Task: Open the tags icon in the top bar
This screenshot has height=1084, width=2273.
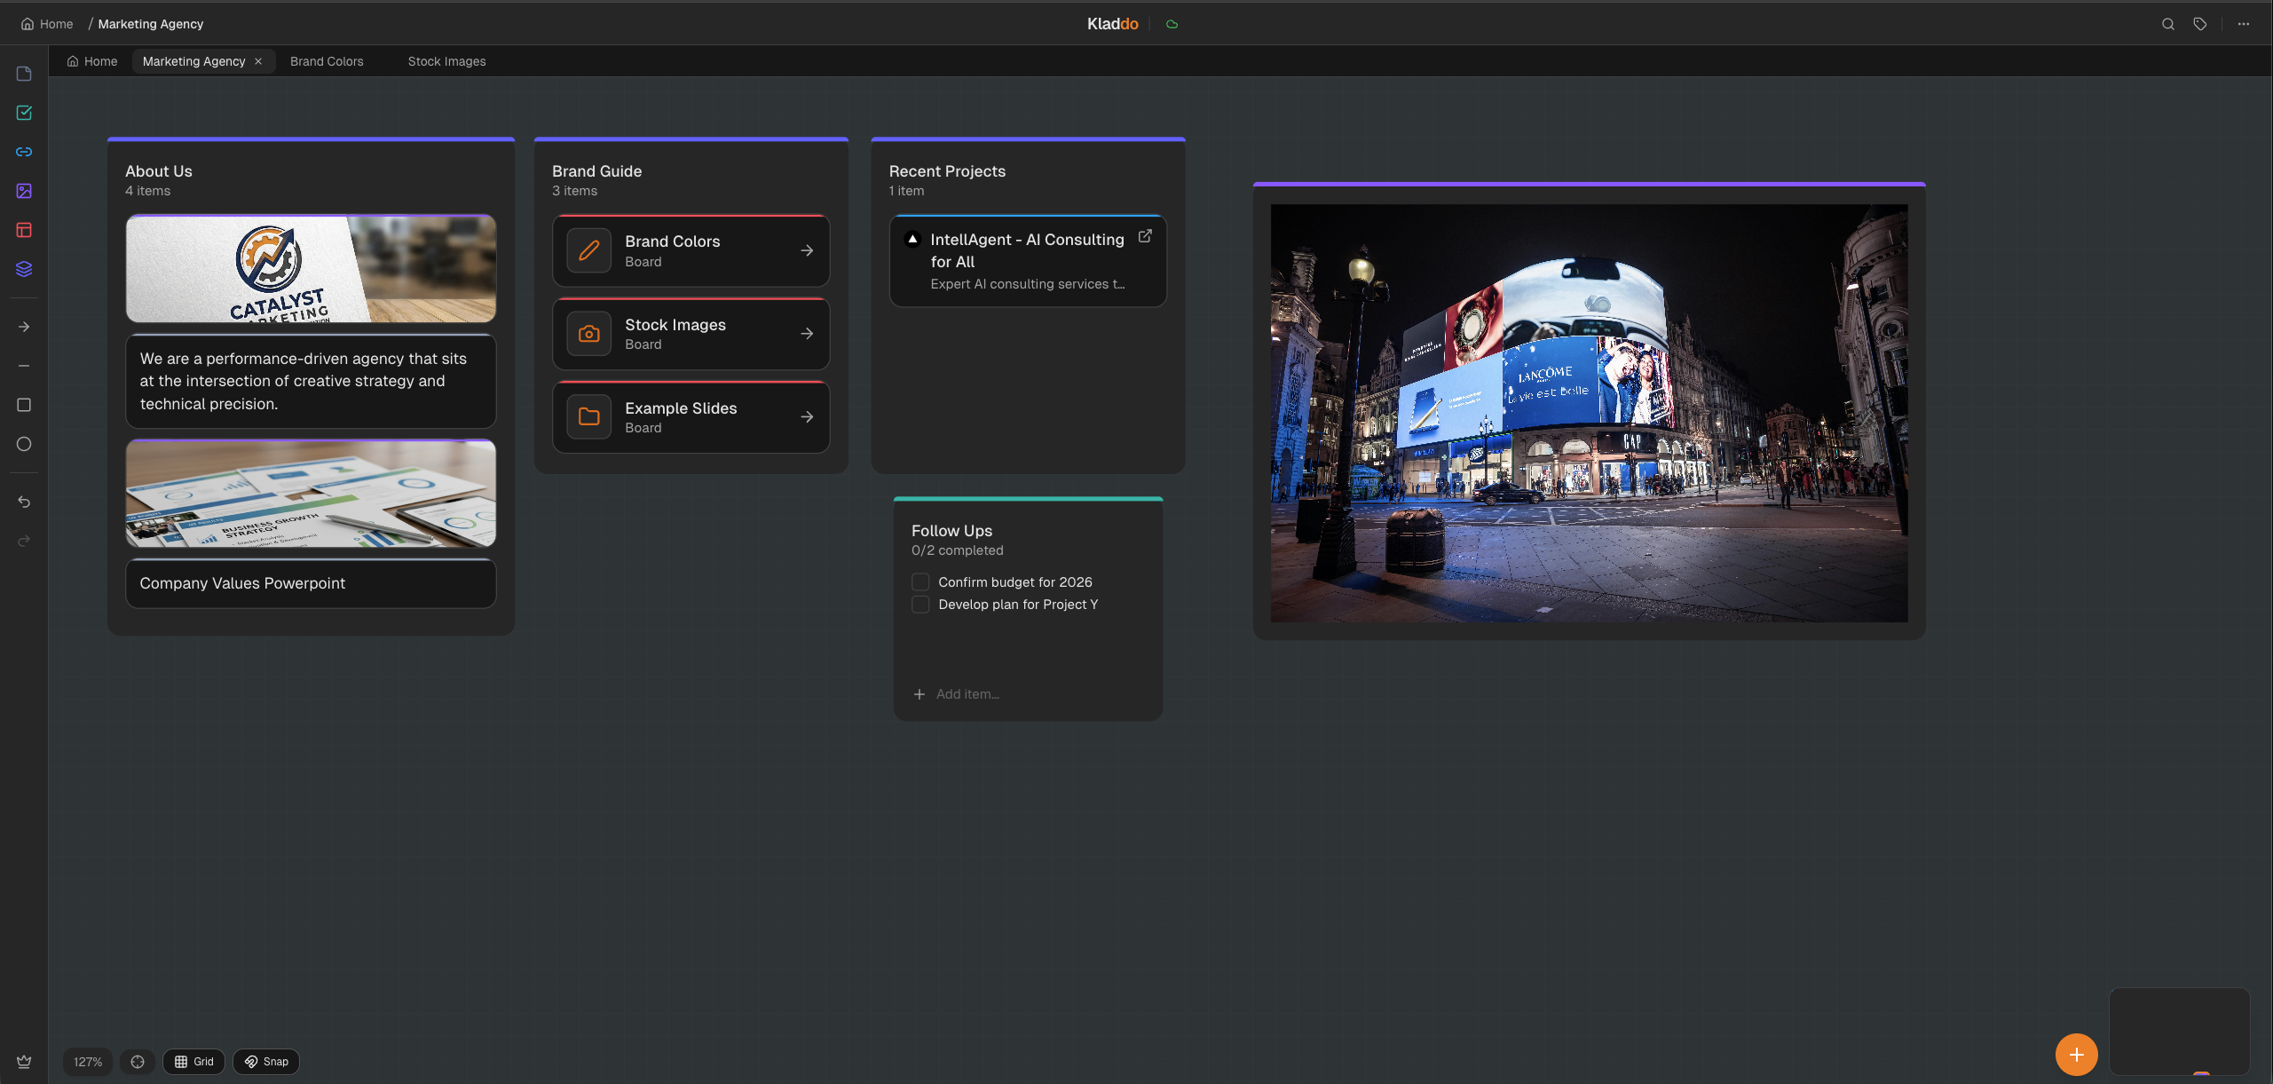Action: tap(2200, 24)
